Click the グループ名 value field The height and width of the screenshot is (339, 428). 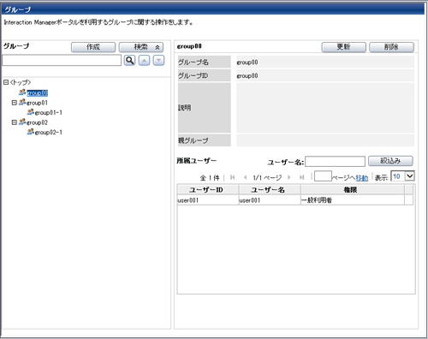[x=325, y=62]
